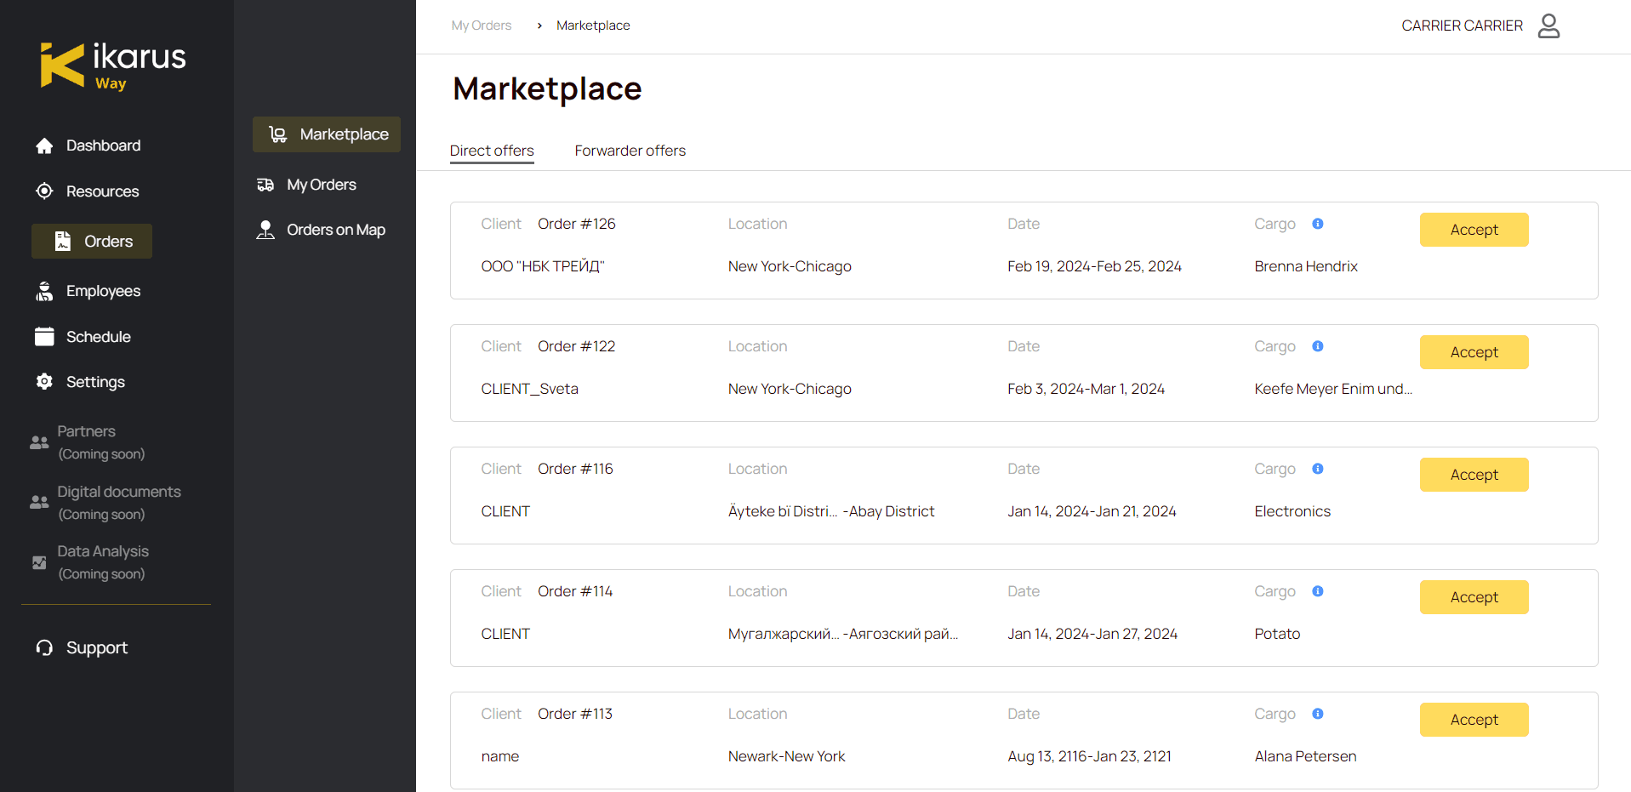Click the Order #116 label
The height and width of the screenshot is (792, 1631).
[575, 469]
